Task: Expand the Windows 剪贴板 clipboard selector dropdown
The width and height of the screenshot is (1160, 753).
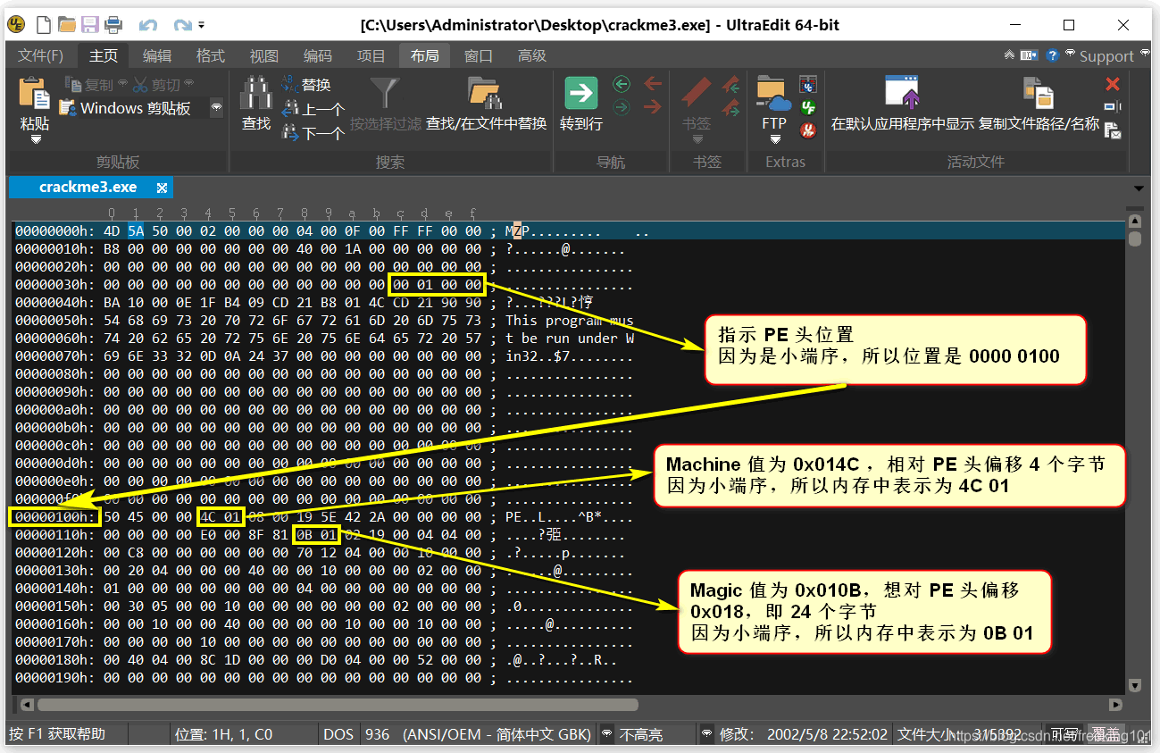Action: click(216, 108)
